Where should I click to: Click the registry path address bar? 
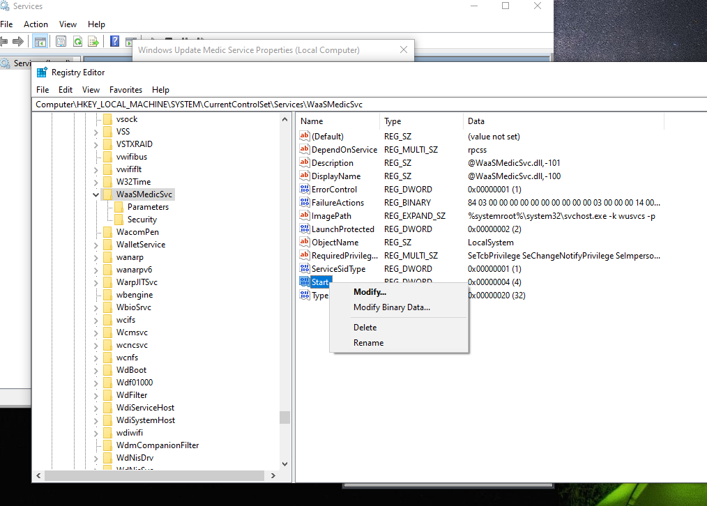(370, 105)
